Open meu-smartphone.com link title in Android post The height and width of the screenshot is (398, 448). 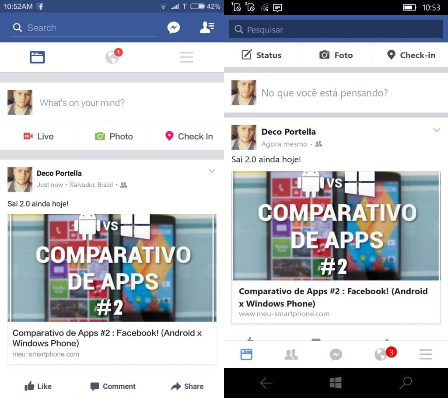pyautogui.click(x=107, y=338)
